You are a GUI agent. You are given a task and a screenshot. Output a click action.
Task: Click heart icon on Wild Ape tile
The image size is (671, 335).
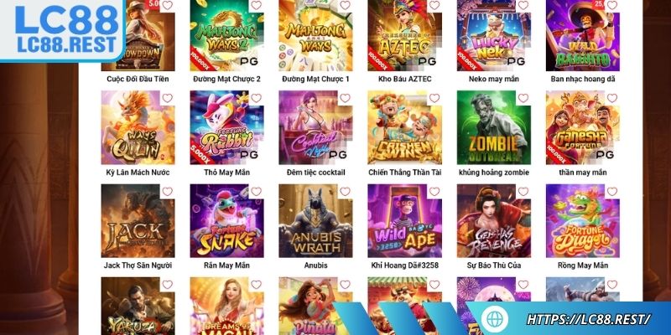pos(434,192)
